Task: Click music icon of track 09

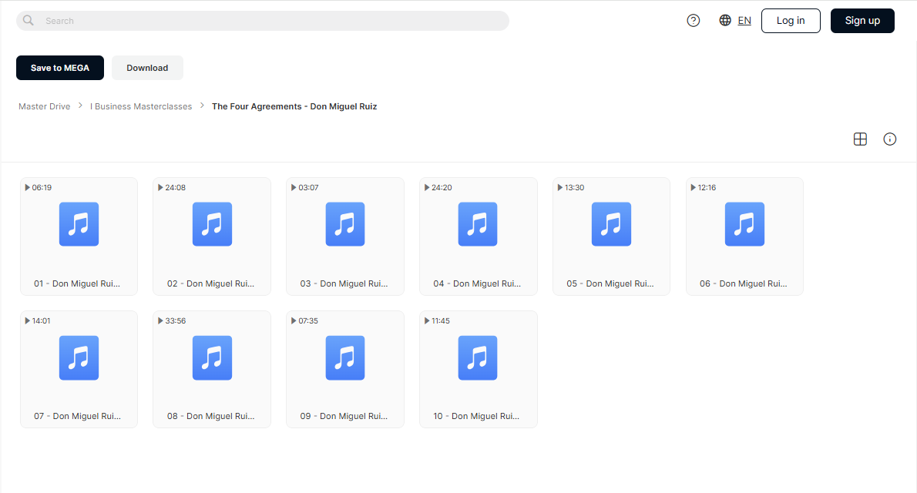Action: tap(345, 358)
